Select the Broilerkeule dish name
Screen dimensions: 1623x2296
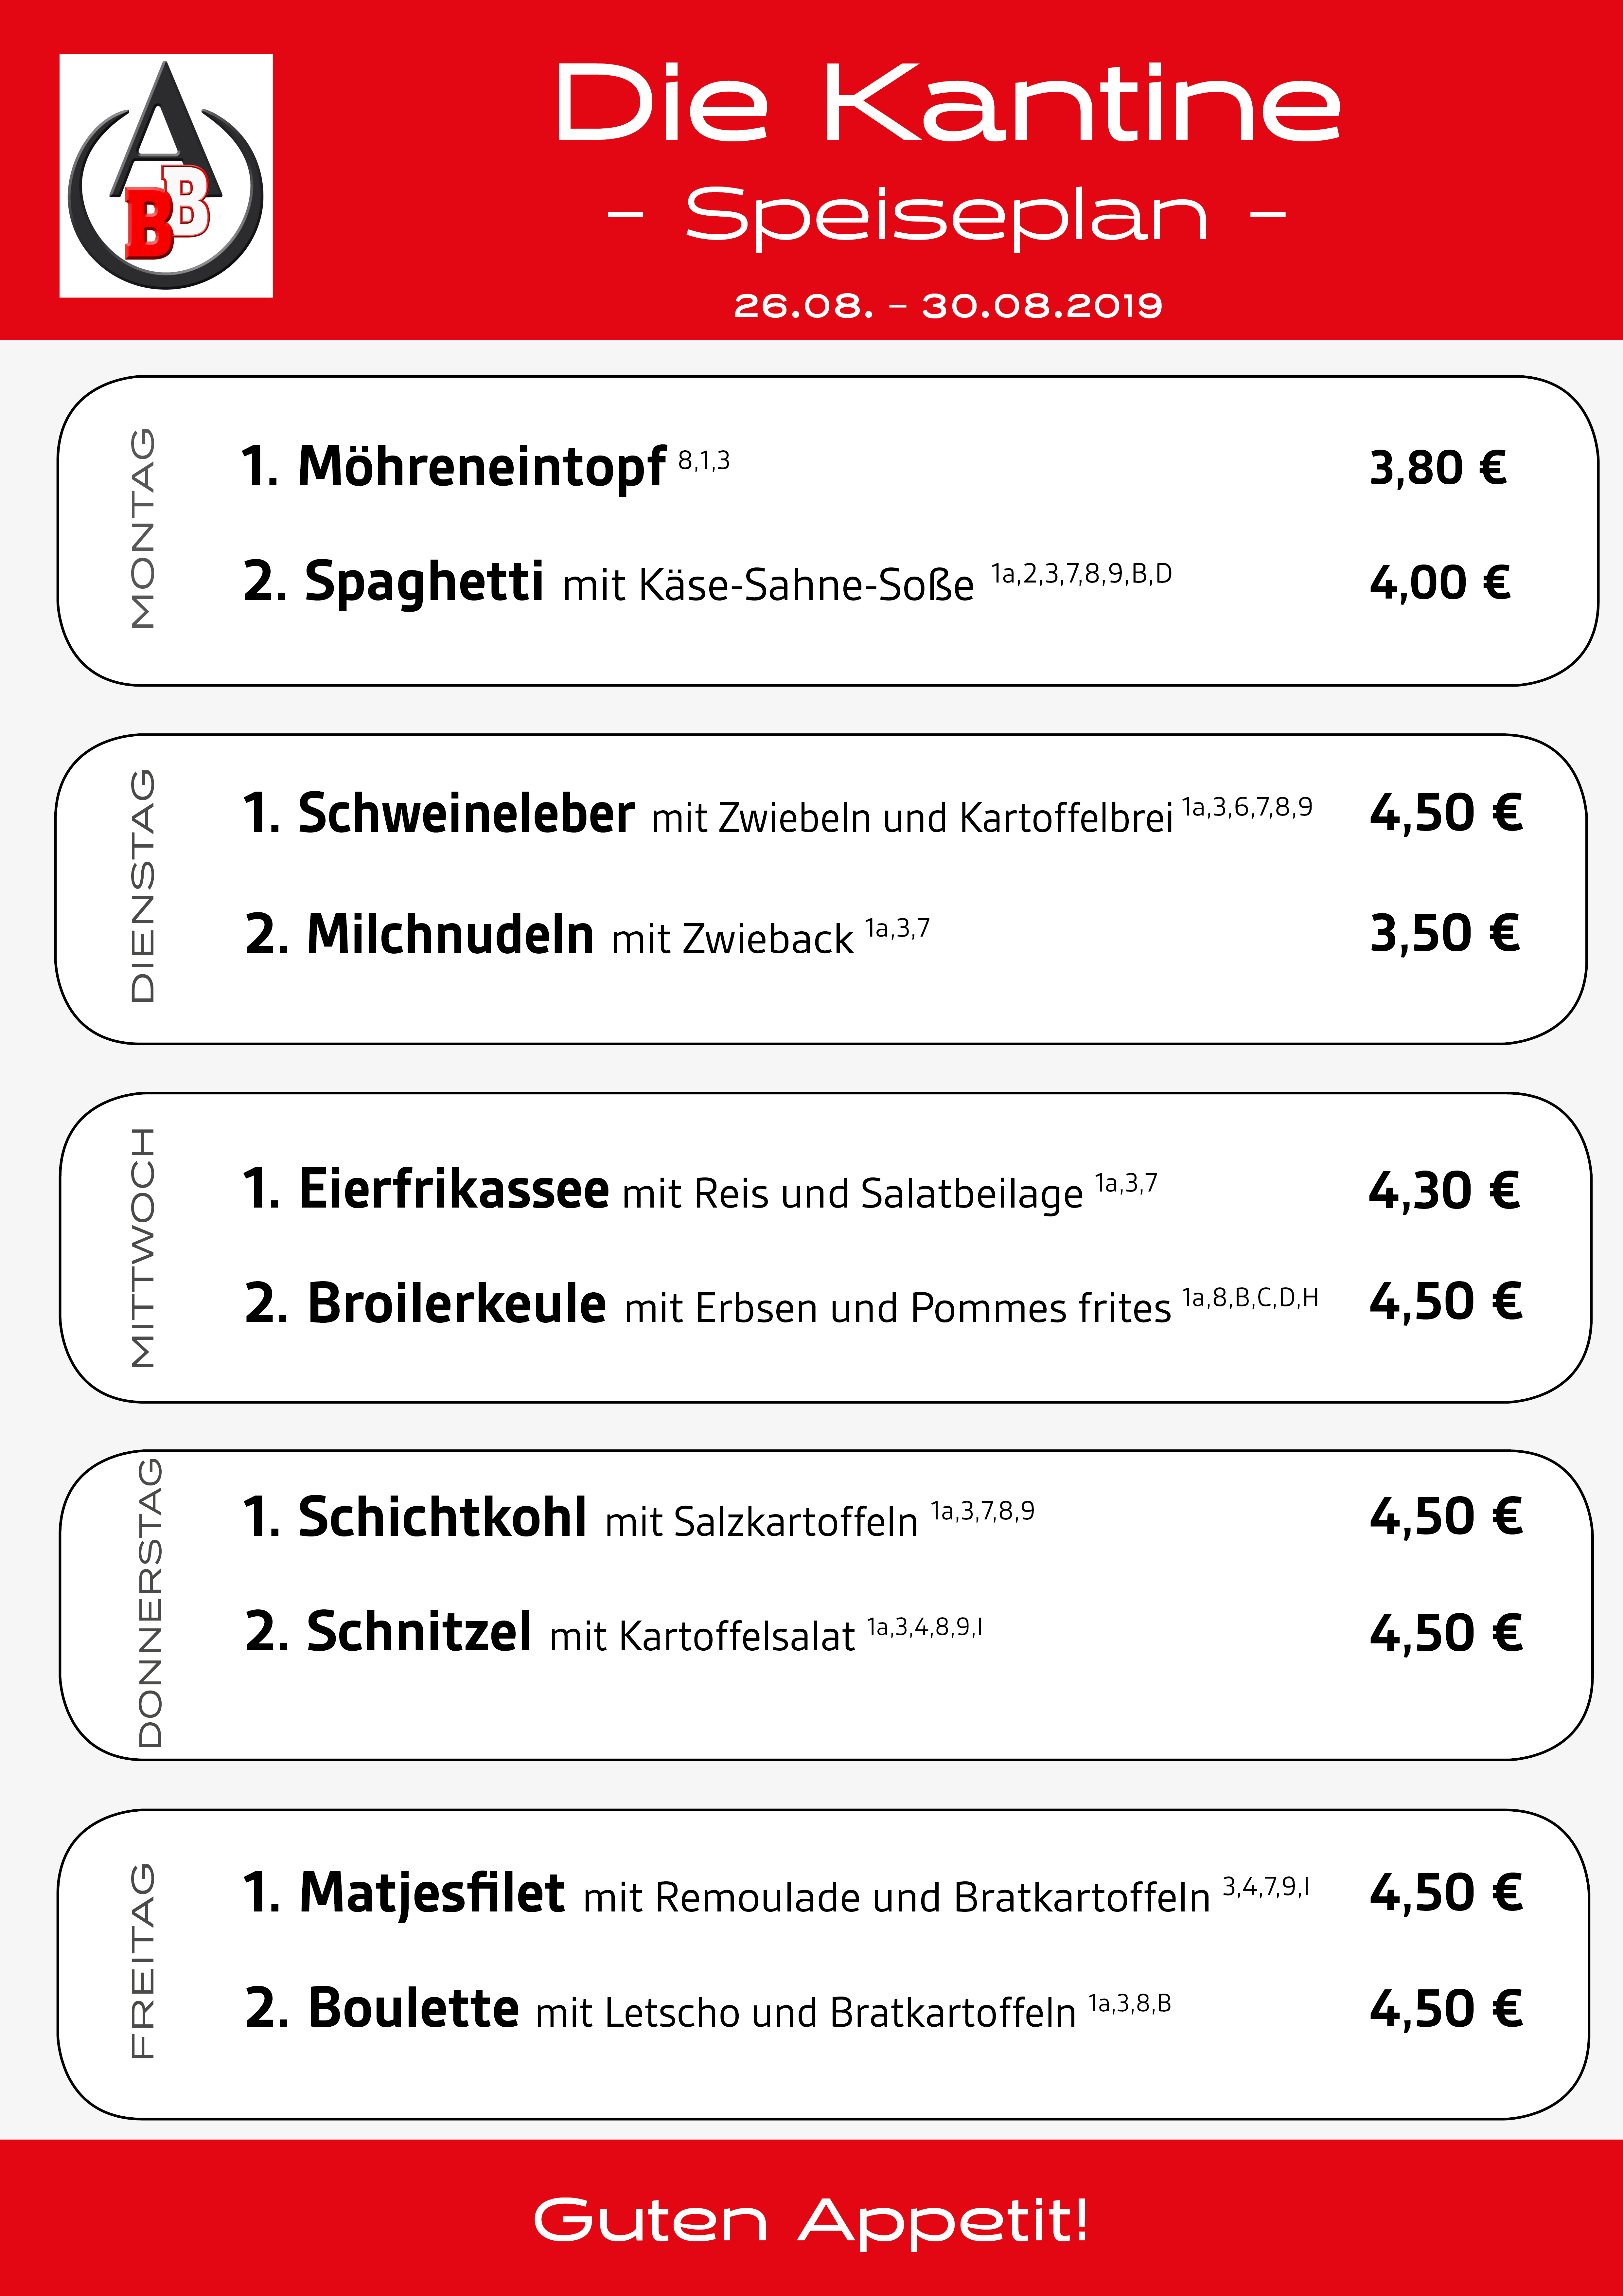click(456, 1304)
